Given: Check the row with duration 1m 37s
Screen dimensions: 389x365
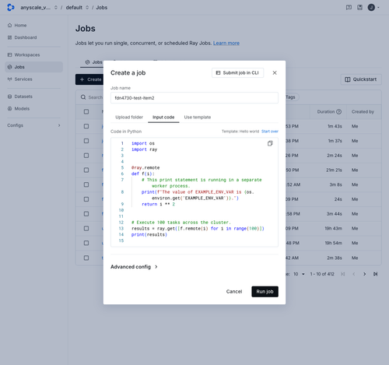Looking at the screenshot, I should pos(86,141).
